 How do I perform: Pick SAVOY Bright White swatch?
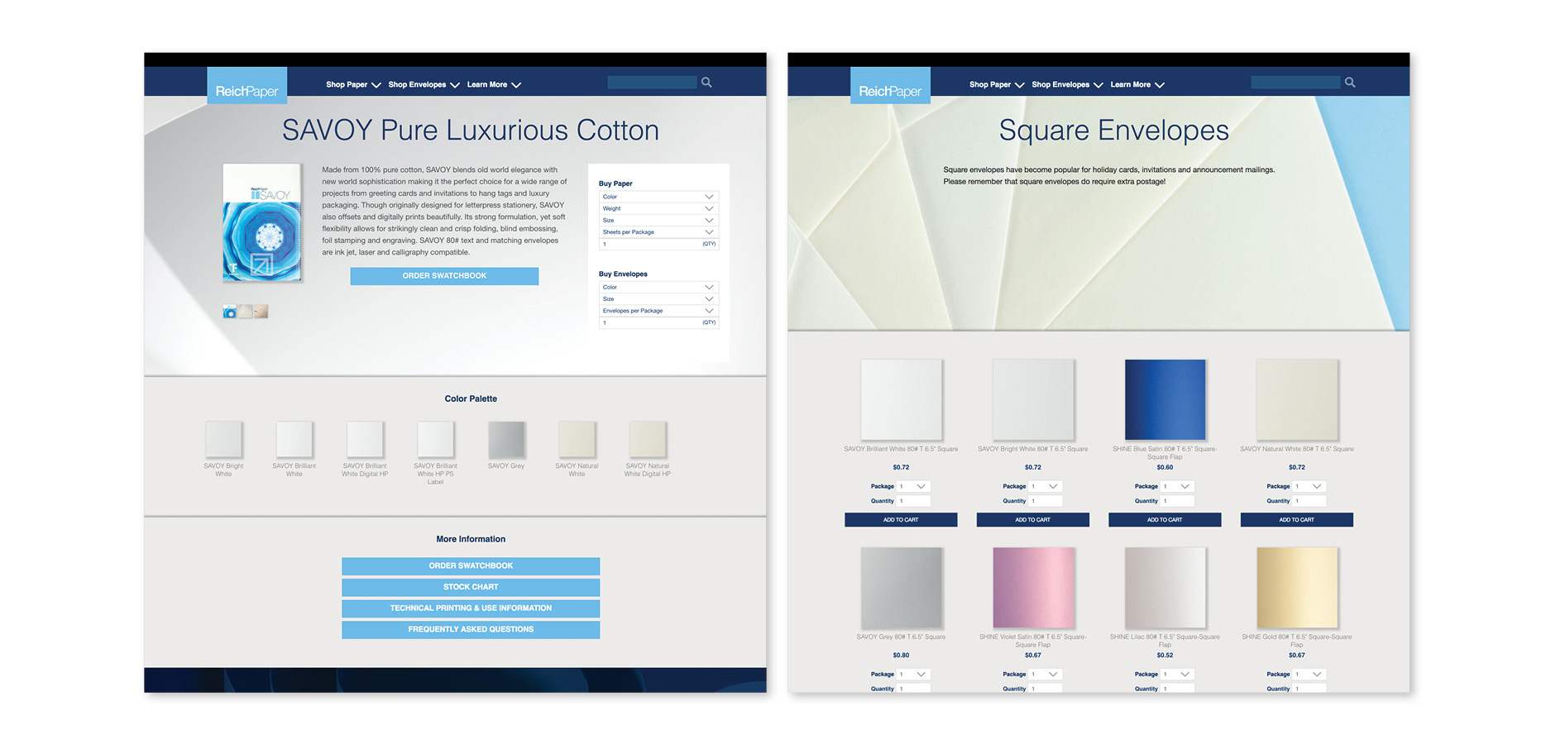point(223,439)
